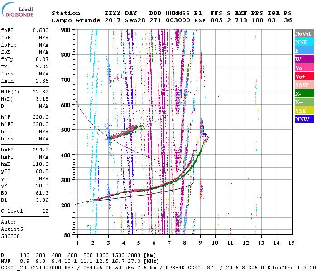This screenshot has width=317, height=271.
Task: Click the MUF(D) value 27.32
Action: coord(40,92)
